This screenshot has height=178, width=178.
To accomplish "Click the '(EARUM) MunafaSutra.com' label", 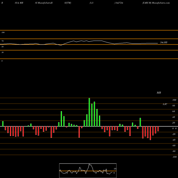I will pos(156,3).
